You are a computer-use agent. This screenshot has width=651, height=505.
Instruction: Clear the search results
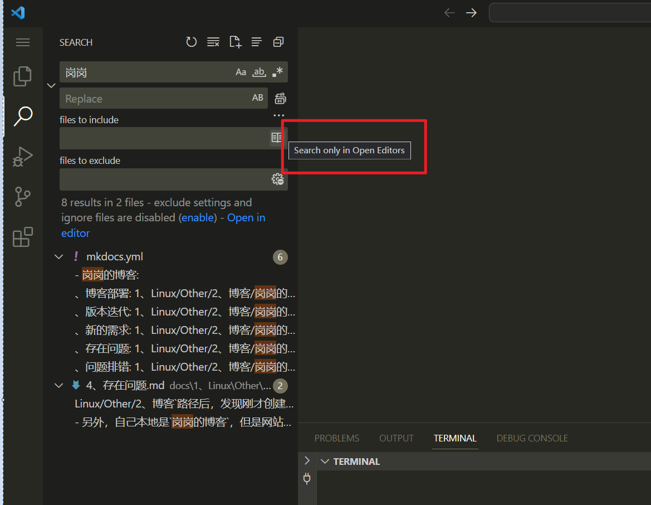213,42
